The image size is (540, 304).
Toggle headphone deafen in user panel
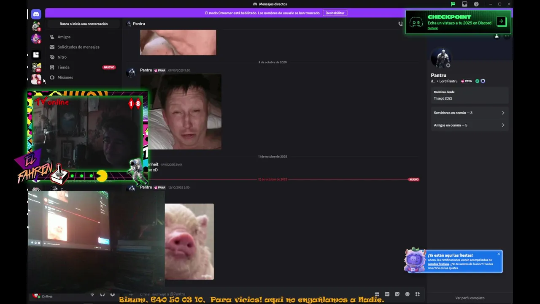pos(102,295)
